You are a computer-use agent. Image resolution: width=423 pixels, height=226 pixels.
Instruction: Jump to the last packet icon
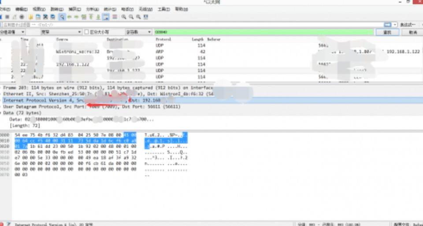tap(98, 17)
